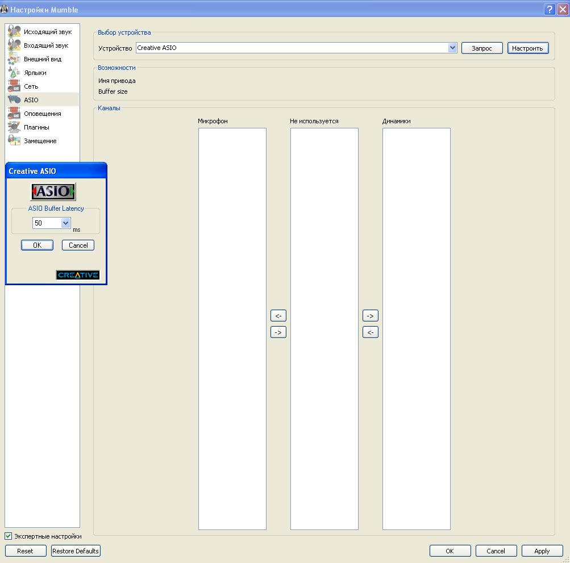The height and width of the screenshot is (563, 570).
Task: Open the ASIO Buffer Latency dropdown
Action: [x=65, y=223]
